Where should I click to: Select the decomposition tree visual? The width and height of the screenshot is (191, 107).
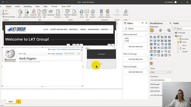point(151,55)
